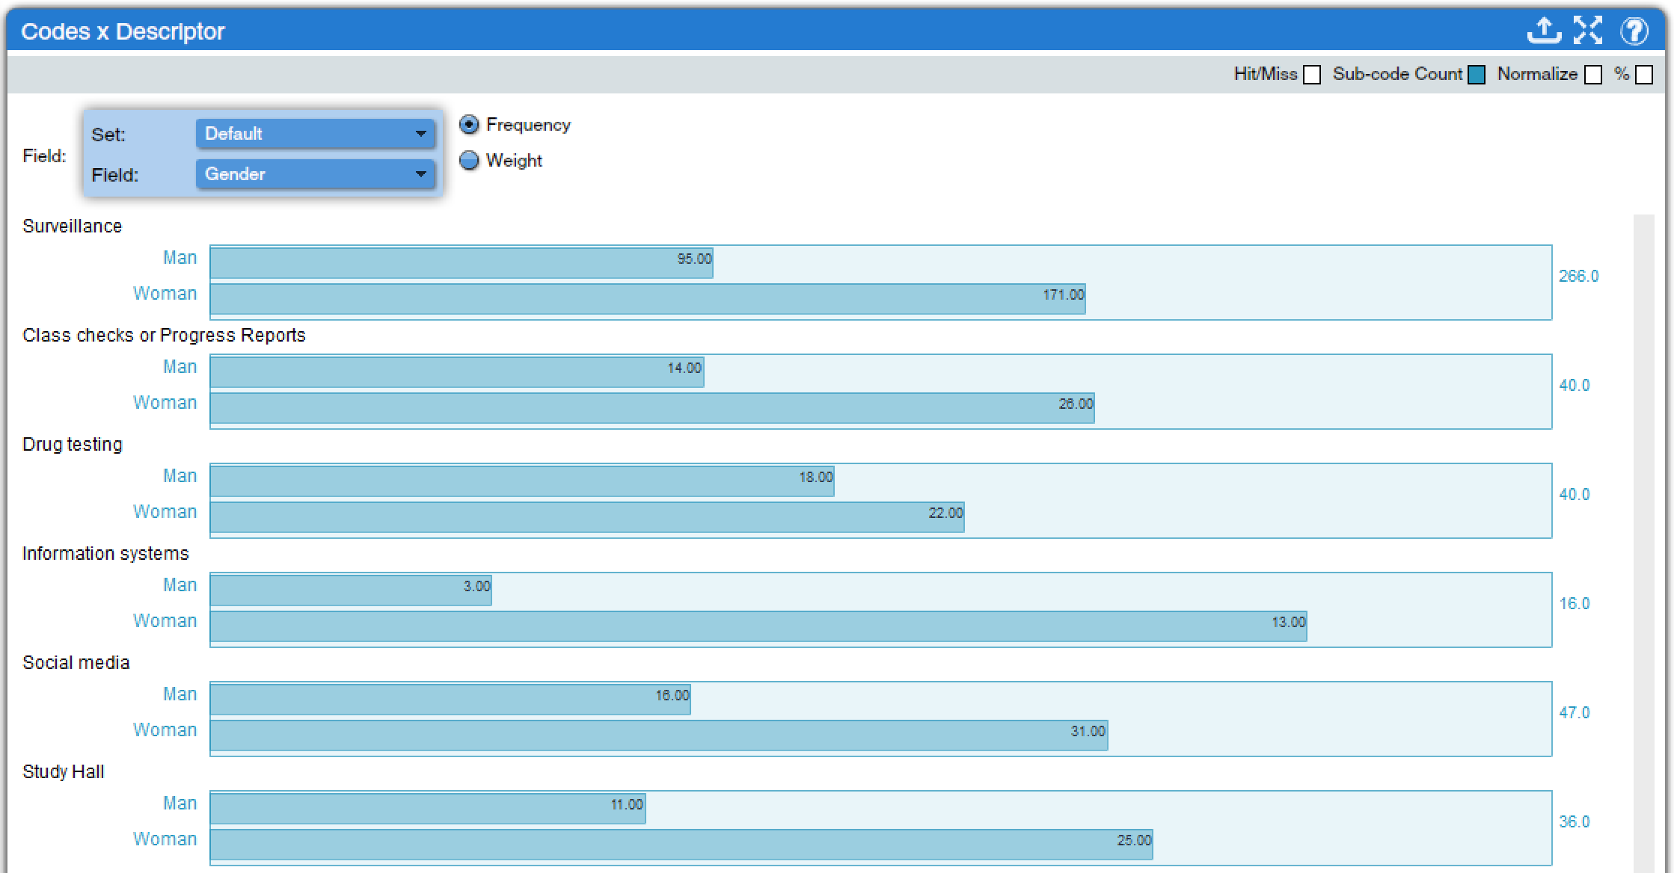The width and height of the screenshot is (1674, 873).
Task: Enable the Hit/Miss checkbox
Action: pyautogui.click(x=1312, y=75)
